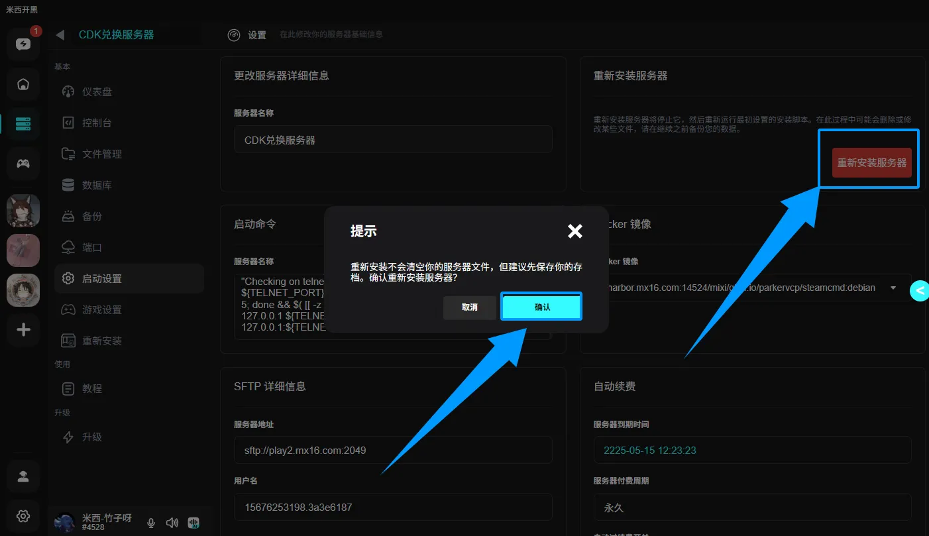Click the cyan share circle at right edge
929x536 pixels.
click(x=920, y=290)
